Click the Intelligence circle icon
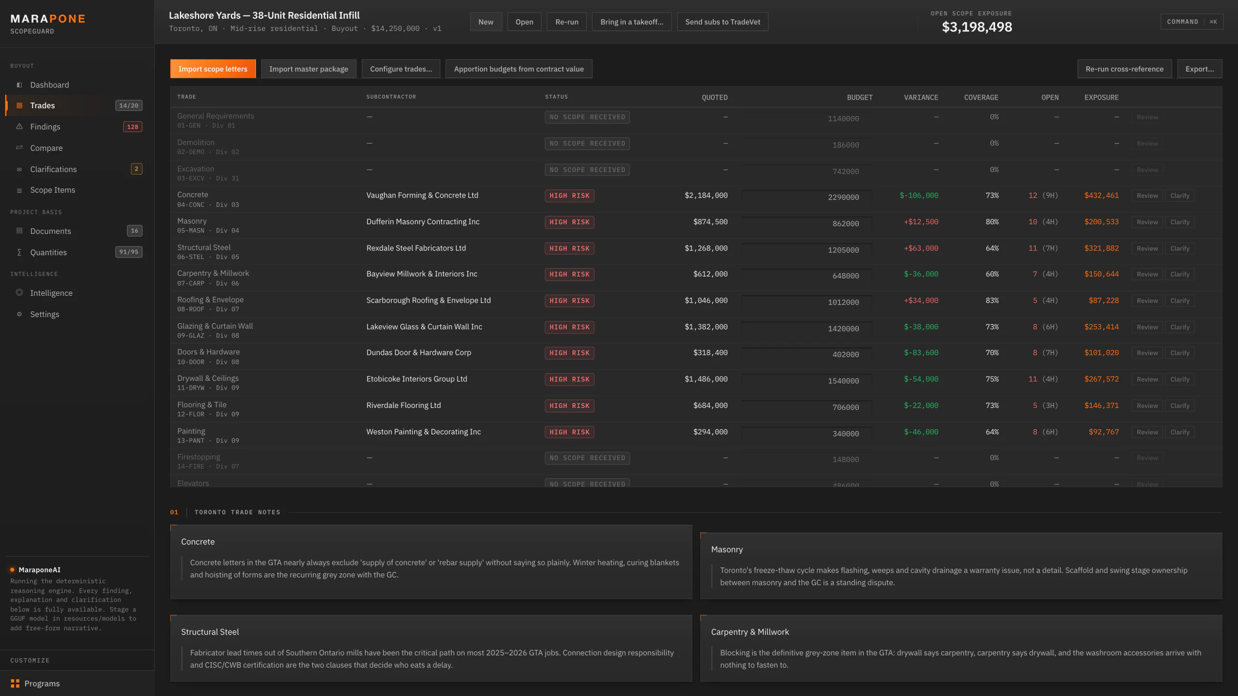The height and width of the screenshot is (696, 1238). (x=19, y=292)
